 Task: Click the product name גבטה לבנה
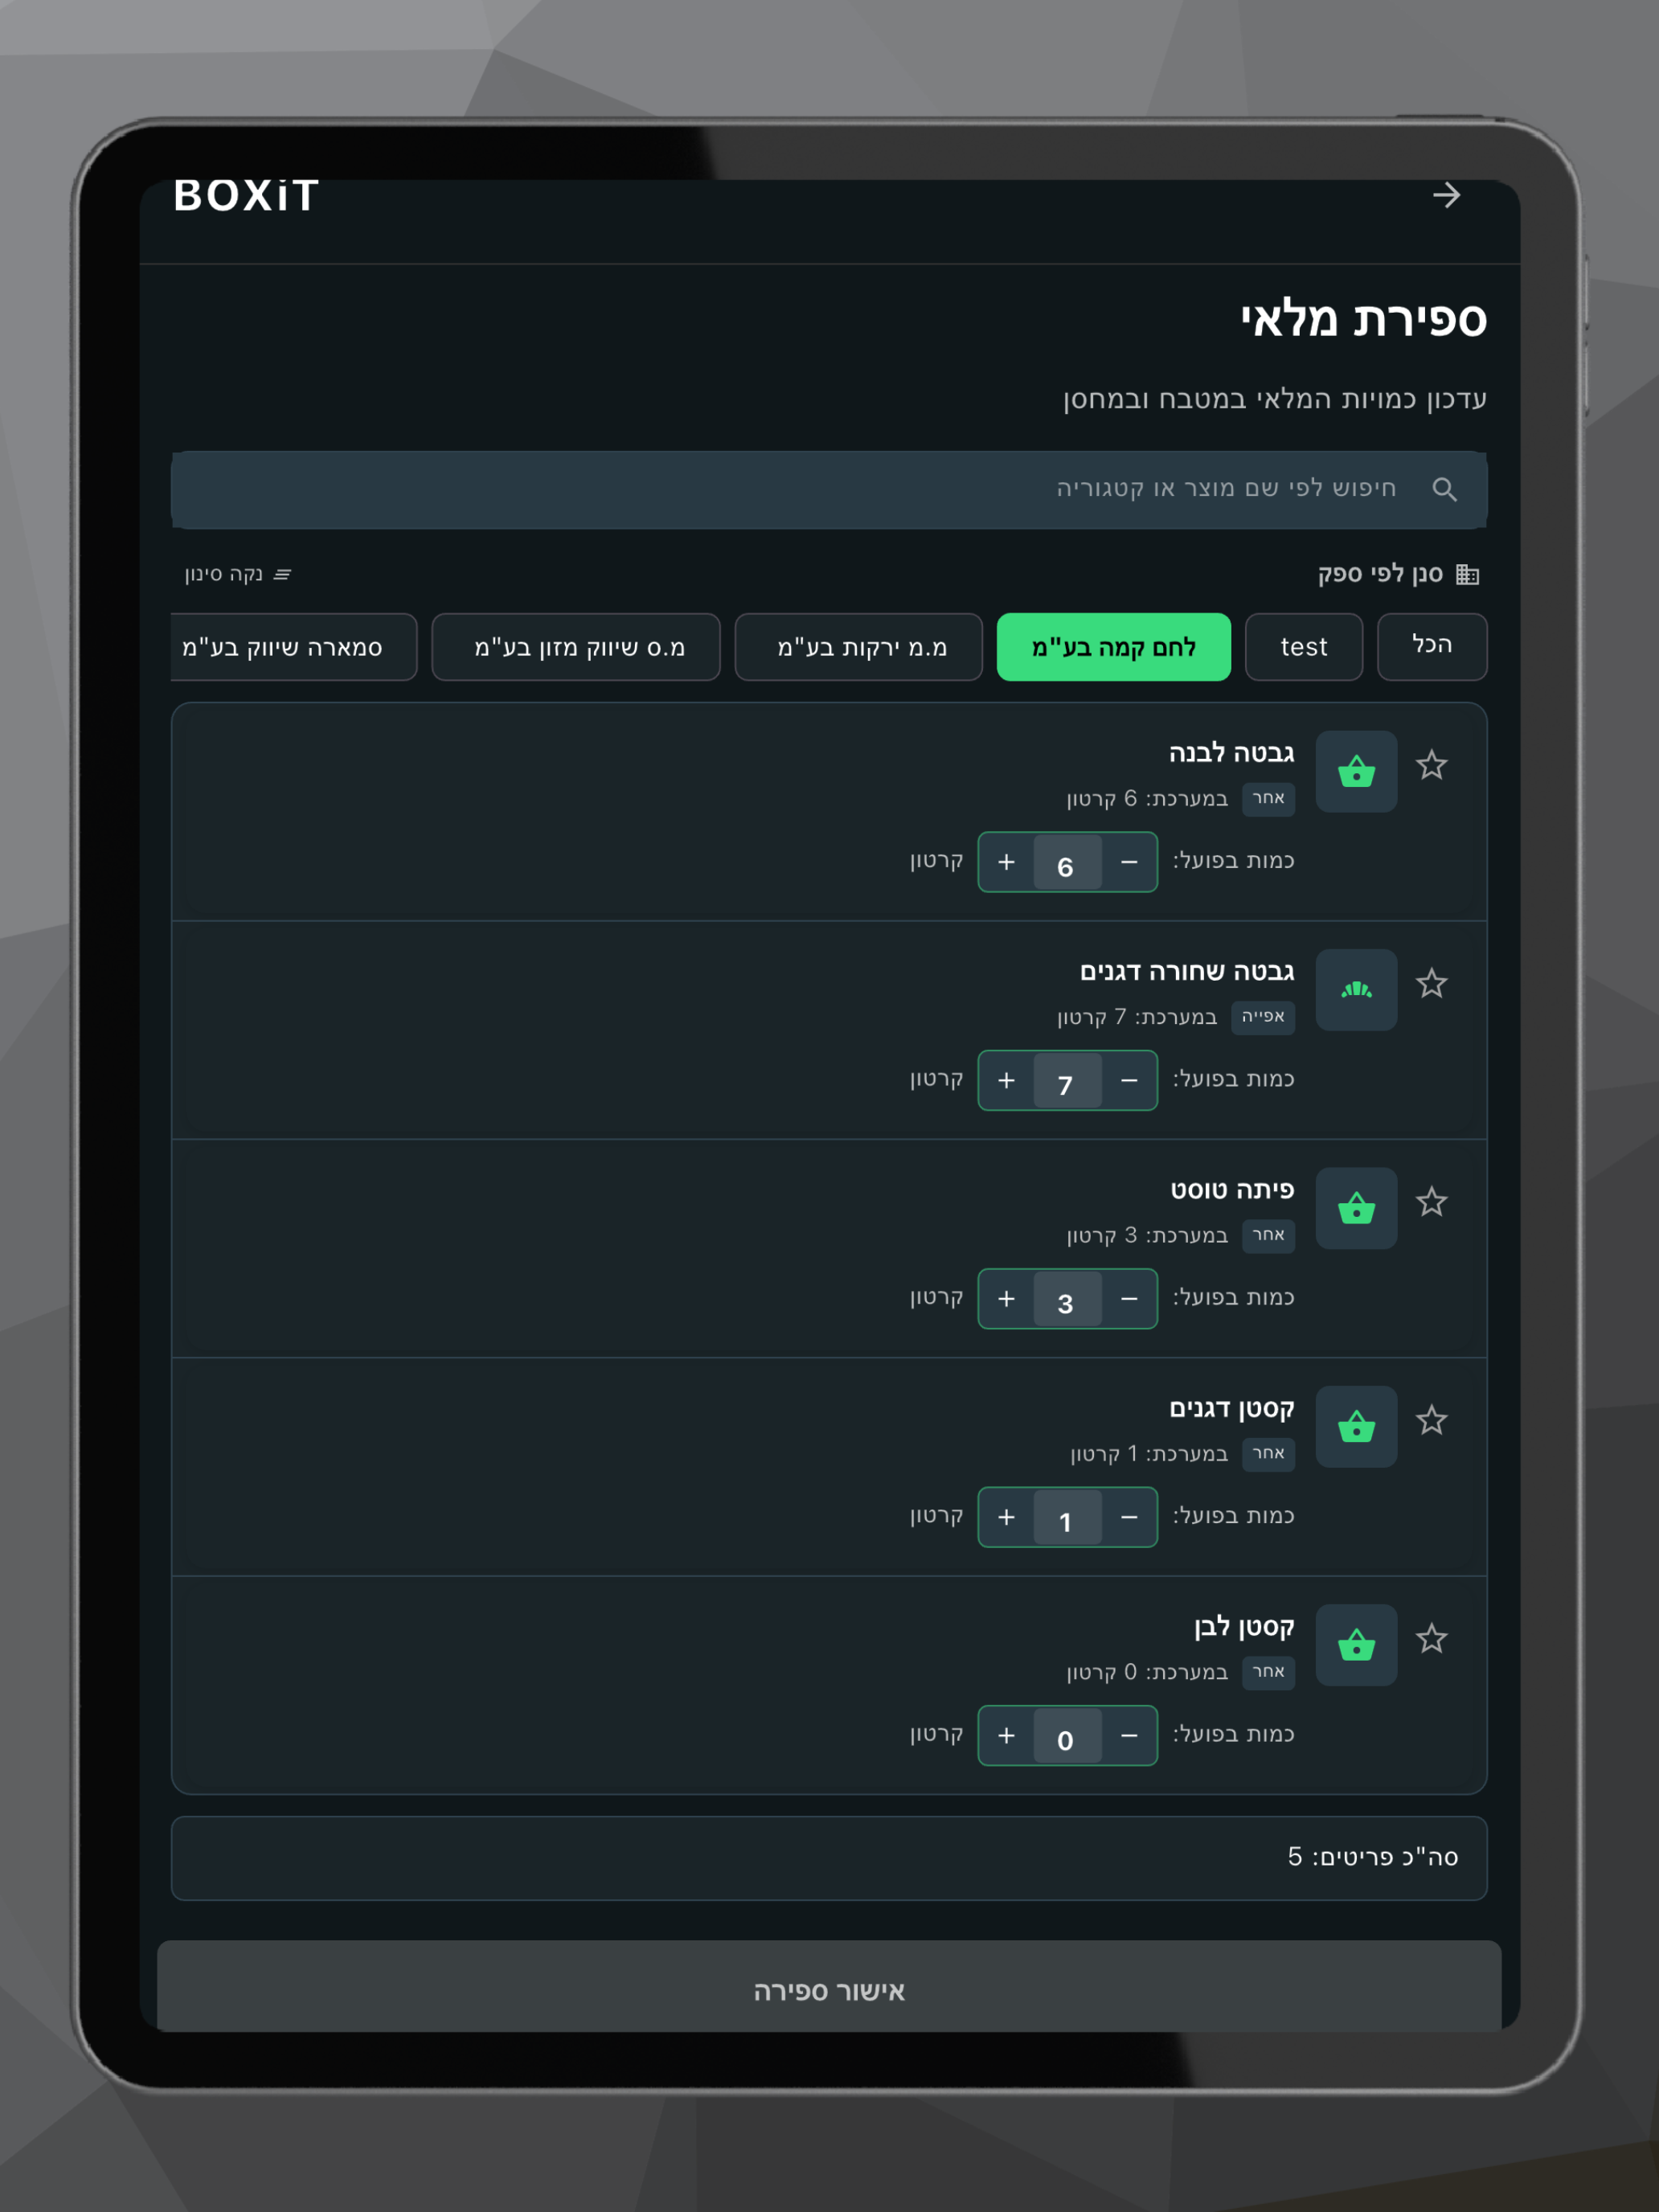click(1231, 753)
